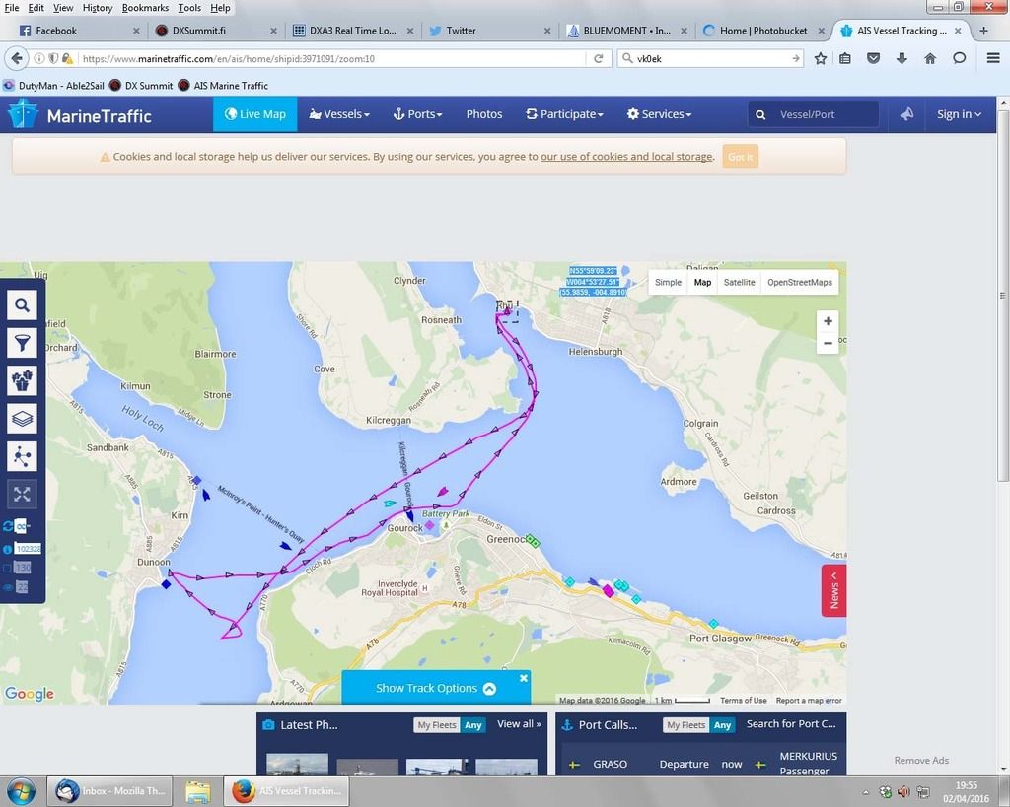Click the blue diamond marker near Dunoon
Viewport: 1010px width, 807px height.
[166, 584]
